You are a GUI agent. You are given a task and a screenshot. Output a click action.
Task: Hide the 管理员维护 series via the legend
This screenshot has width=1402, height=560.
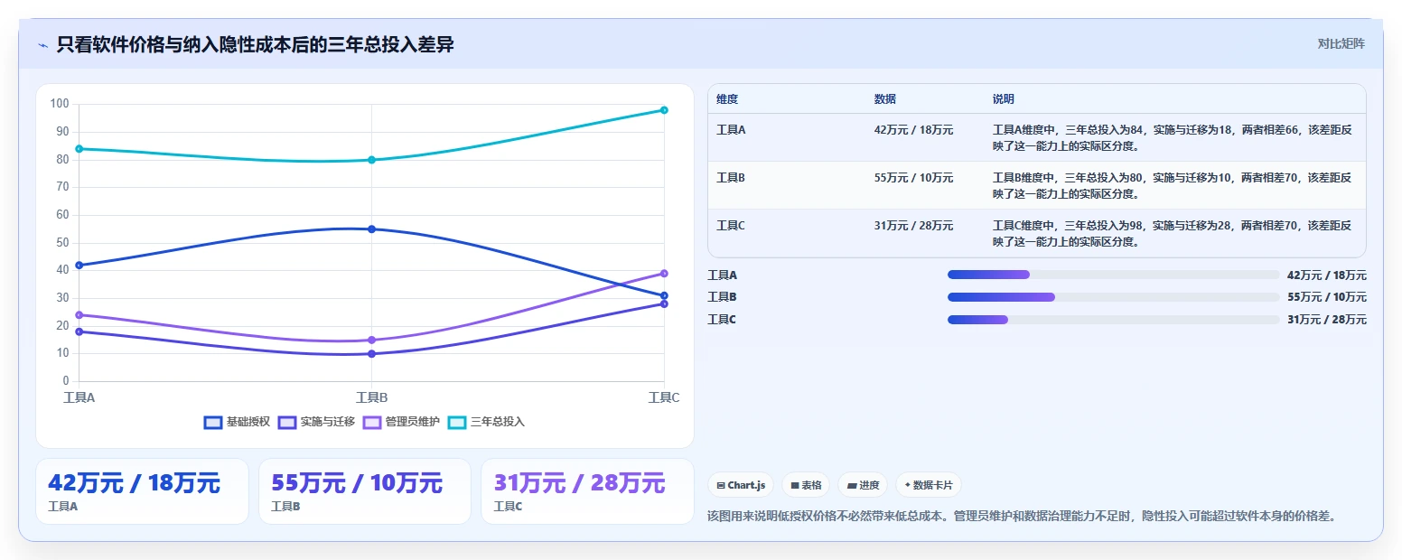402,422
